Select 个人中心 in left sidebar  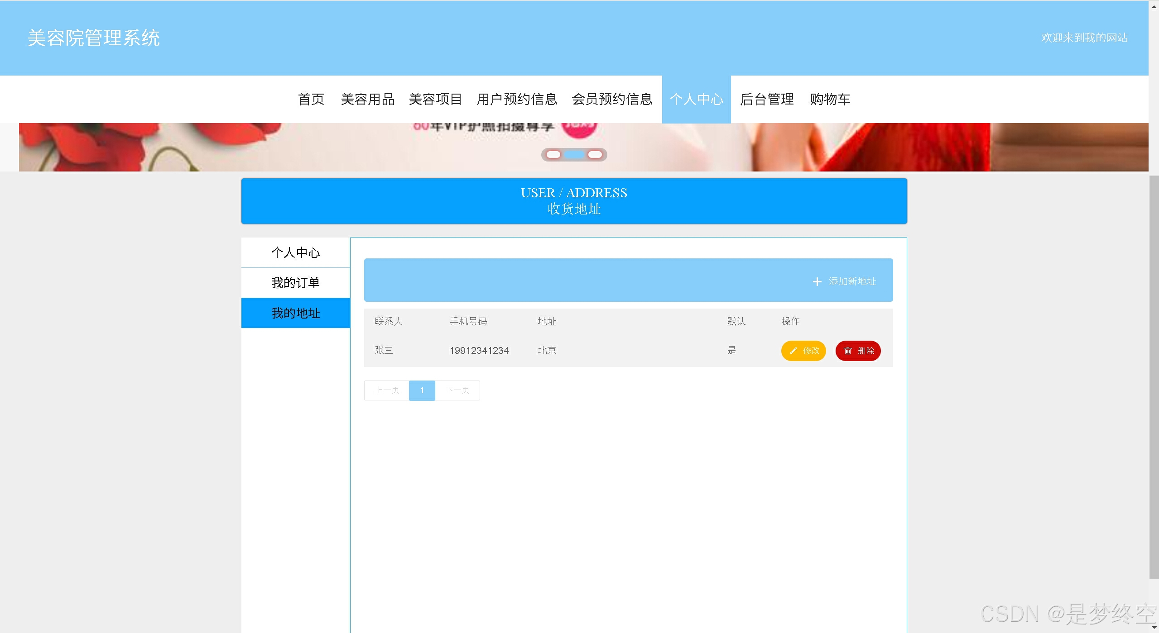tap(296, 252)
